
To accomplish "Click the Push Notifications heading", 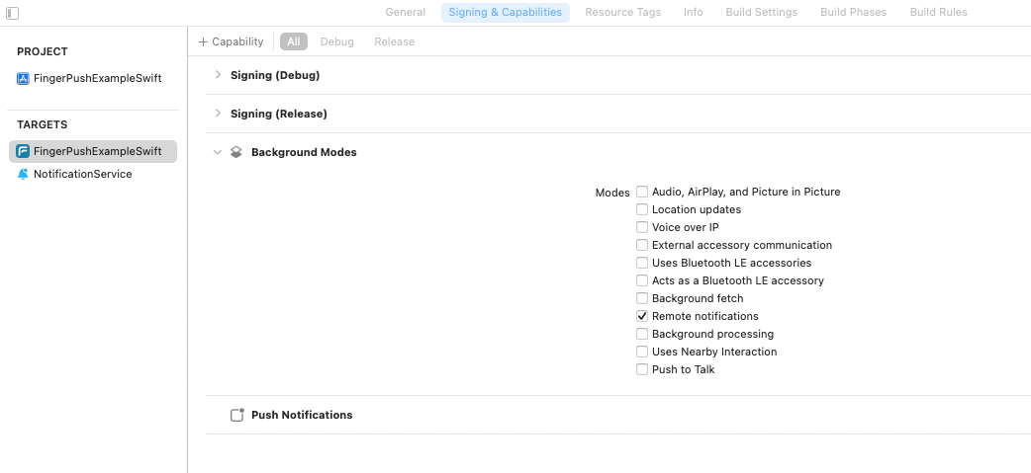I will coord(302,415).
